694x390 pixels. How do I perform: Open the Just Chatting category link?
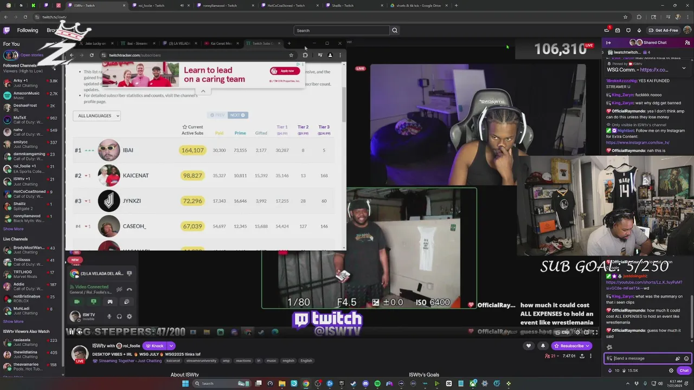point(149,361)
